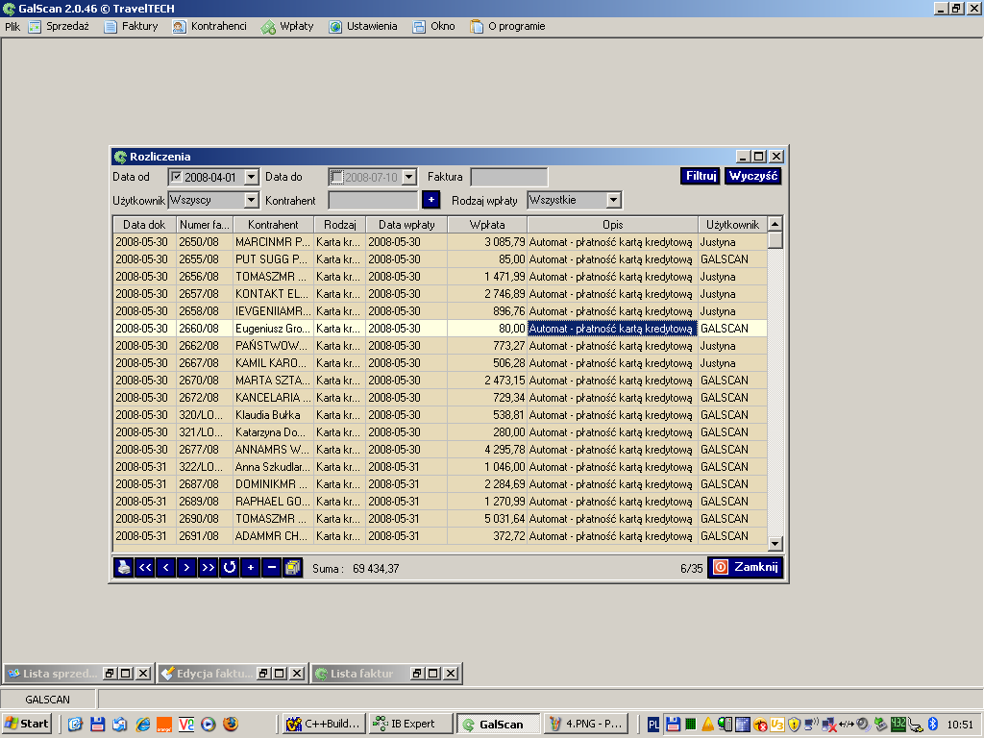Go to previous record with < button
The height and width of the screenshot is (738, 984).
coord(165,567)
